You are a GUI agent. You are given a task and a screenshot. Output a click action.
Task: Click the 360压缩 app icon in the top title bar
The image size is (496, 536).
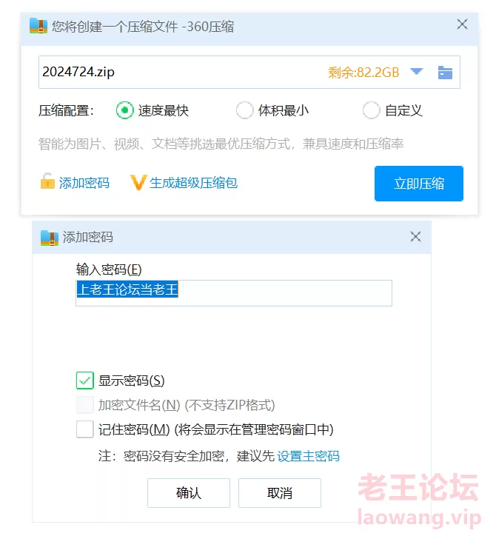coord(38,26)
